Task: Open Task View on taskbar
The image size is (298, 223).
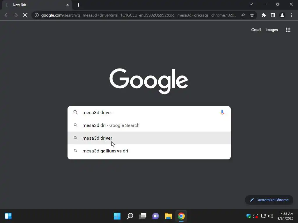Action: [143, 216]
